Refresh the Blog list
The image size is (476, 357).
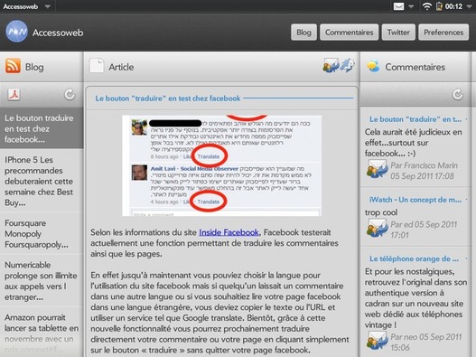click(x=70, y=94)
